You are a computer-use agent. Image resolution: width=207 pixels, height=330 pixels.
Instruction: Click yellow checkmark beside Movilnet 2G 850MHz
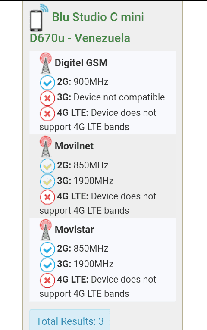click(x=47, y=166)
